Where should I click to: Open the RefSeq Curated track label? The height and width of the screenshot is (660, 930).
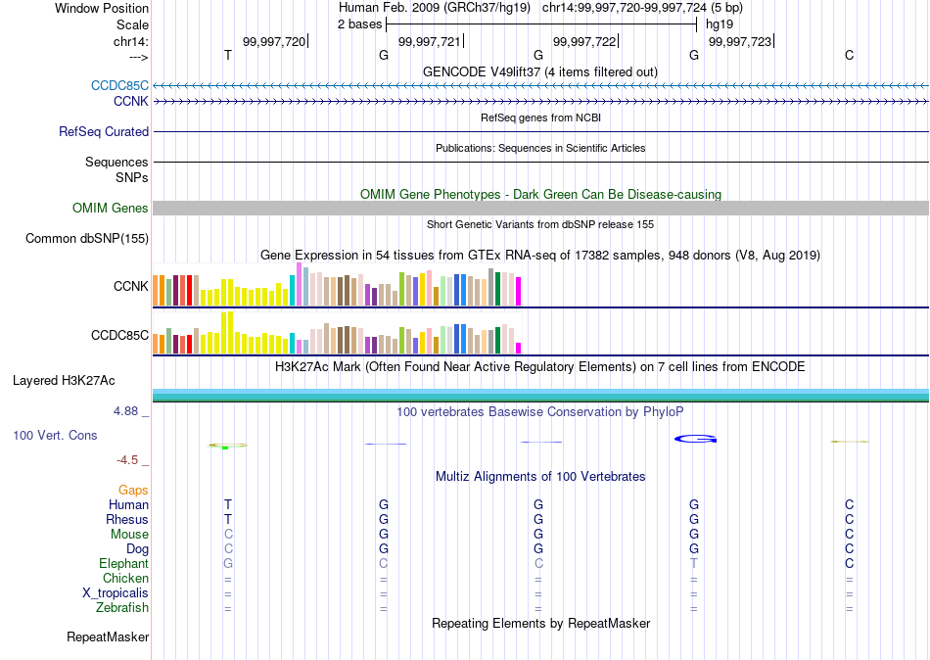pos(103,132)
